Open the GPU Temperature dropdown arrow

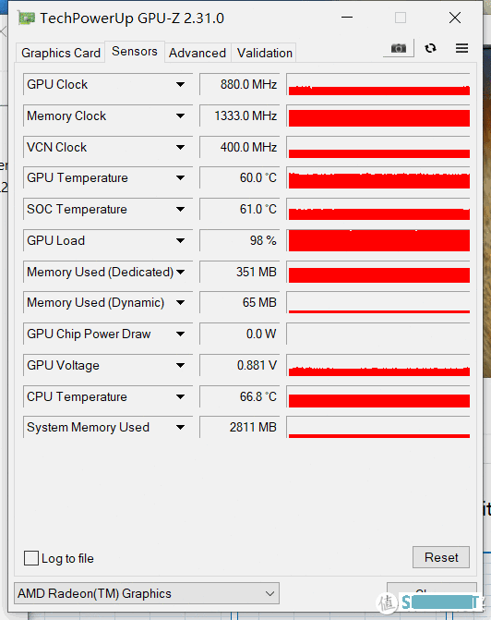coord(180,178)
